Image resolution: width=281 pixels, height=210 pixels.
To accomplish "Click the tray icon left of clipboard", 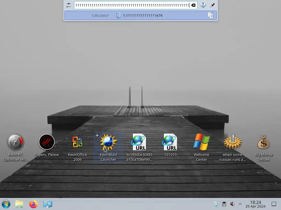I will pyautogui.click(x=216, y=204).
